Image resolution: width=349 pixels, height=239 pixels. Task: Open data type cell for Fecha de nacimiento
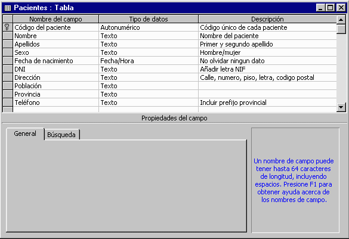pos(149,61)
